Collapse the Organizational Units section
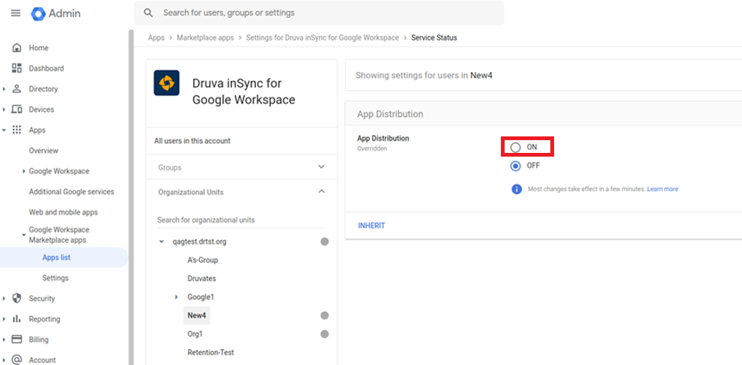This screenshot has height=365, width=742. click(x=321, y=192)
